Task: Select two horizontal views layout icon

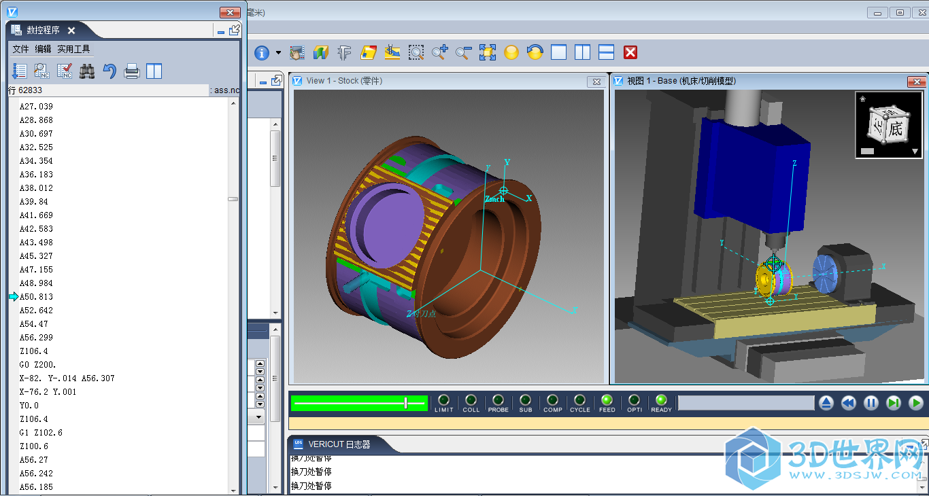Action: tap(607, 52)
